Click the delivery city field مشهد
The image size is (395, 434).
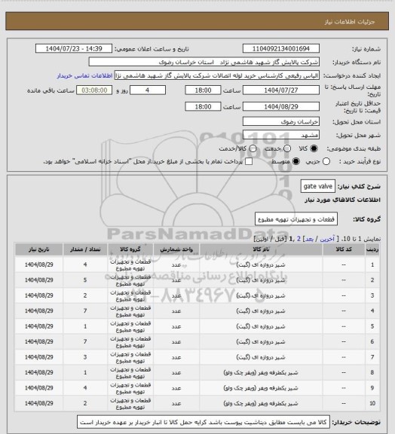tap(281, 135)
